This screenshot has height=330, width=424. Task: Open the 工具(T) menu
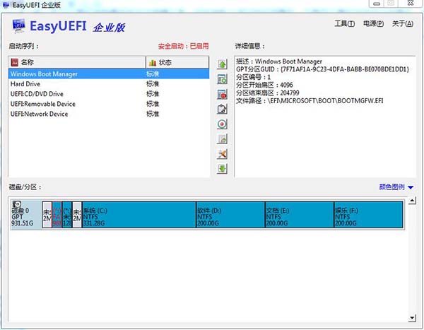tap(345, 23)
